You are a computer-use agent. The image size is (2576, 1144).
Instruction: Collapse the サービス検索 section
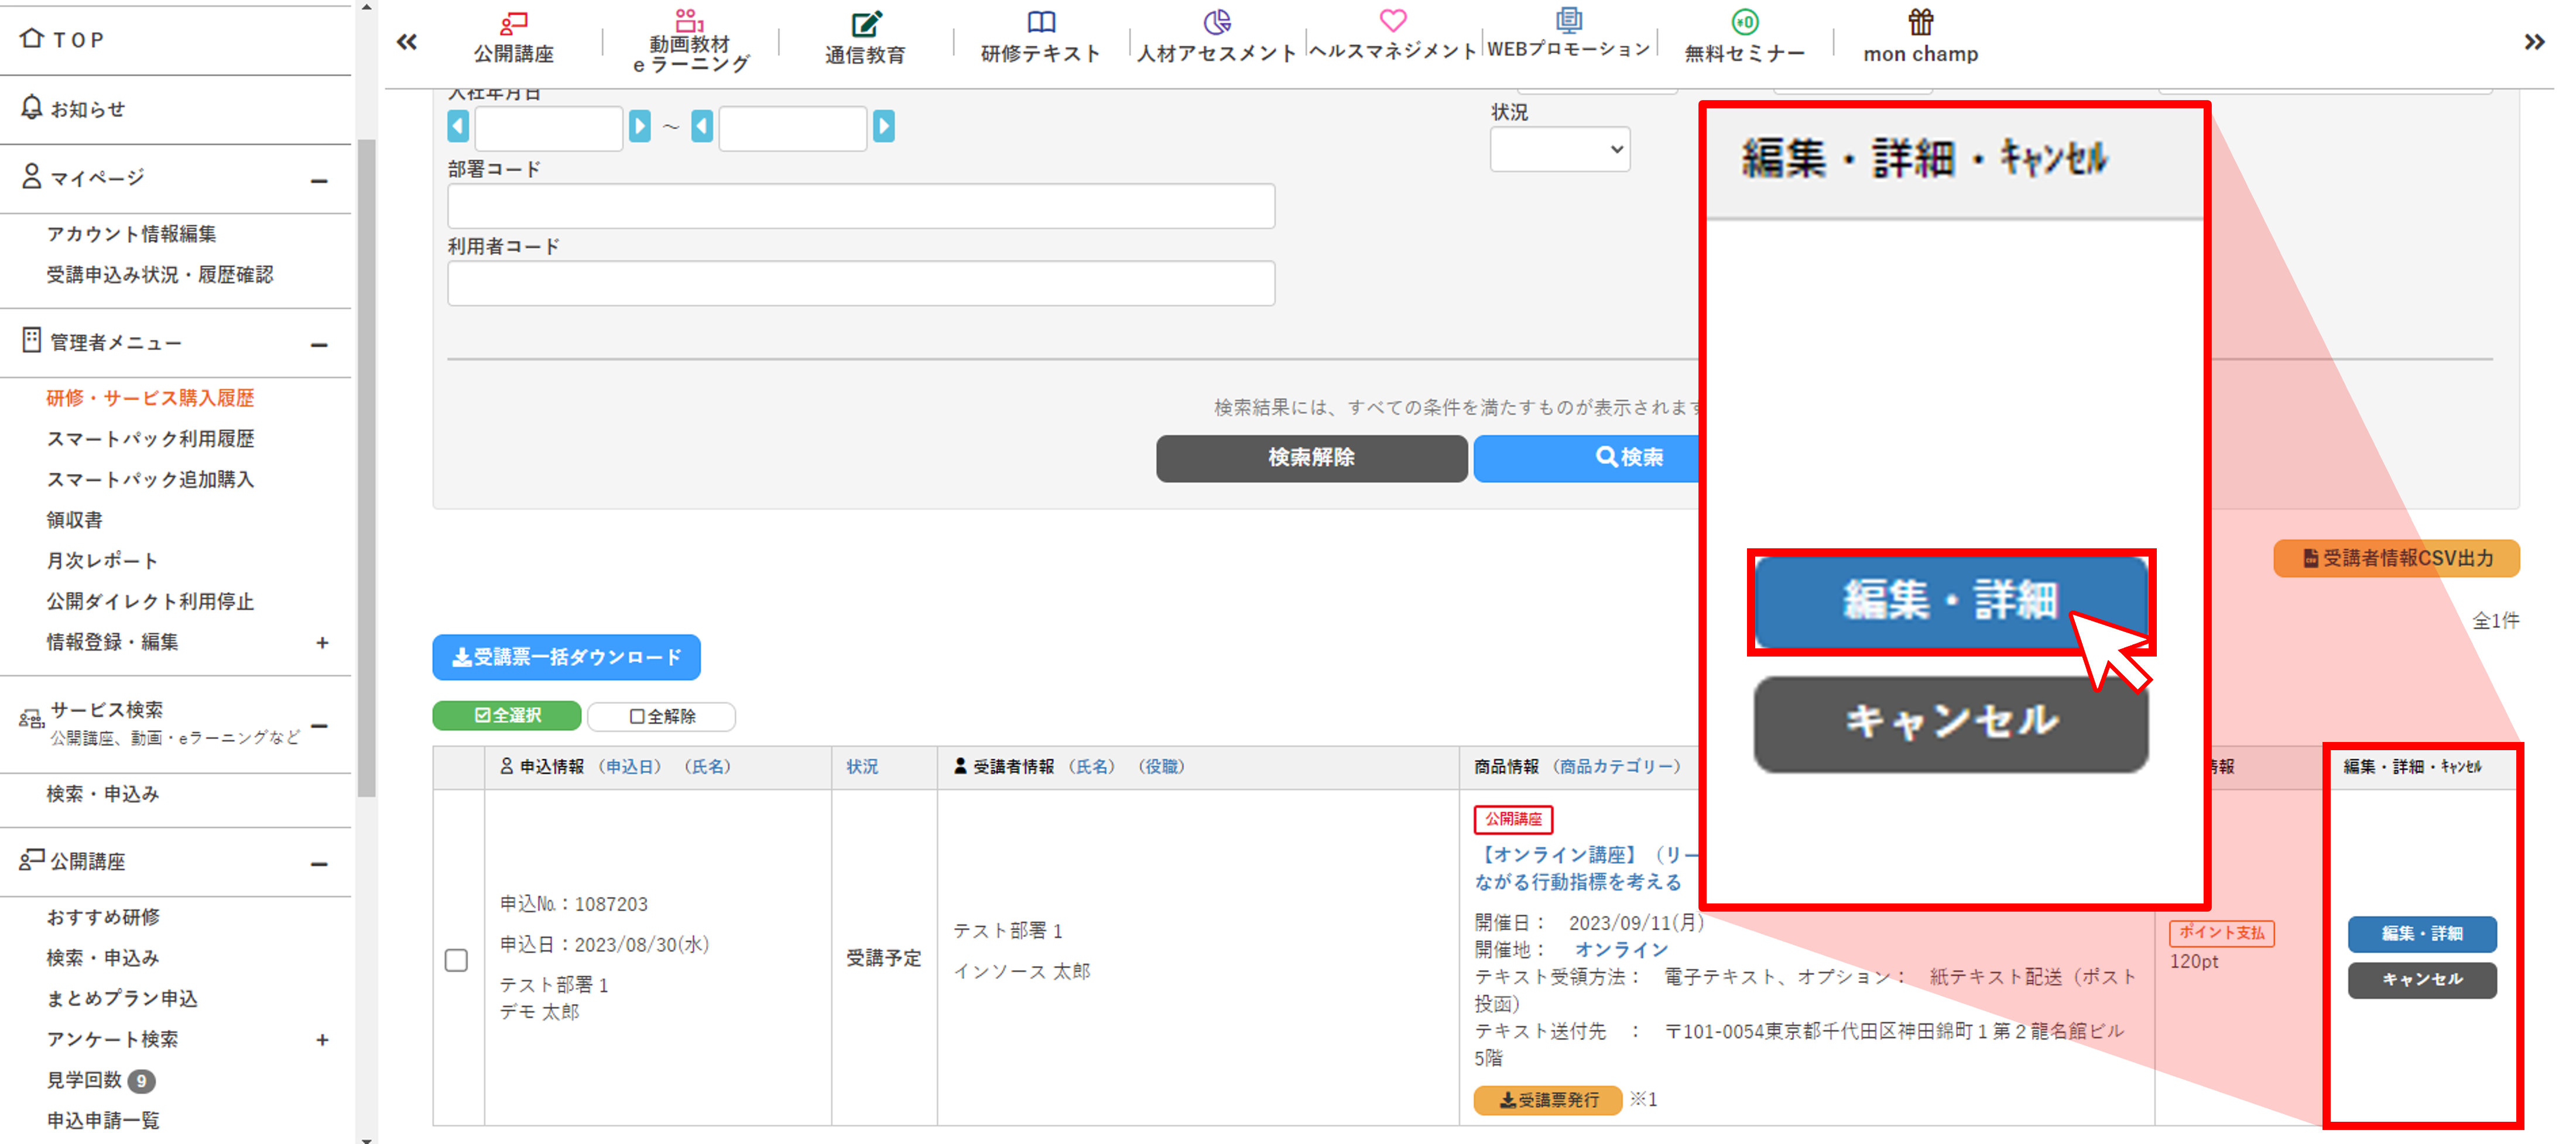tap(319, 726)
